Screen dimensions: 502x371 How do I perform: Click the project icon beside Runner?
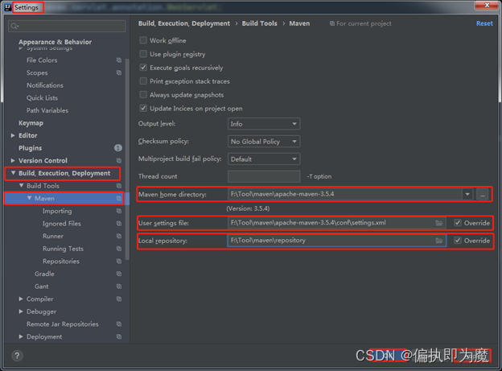[119, 236]
